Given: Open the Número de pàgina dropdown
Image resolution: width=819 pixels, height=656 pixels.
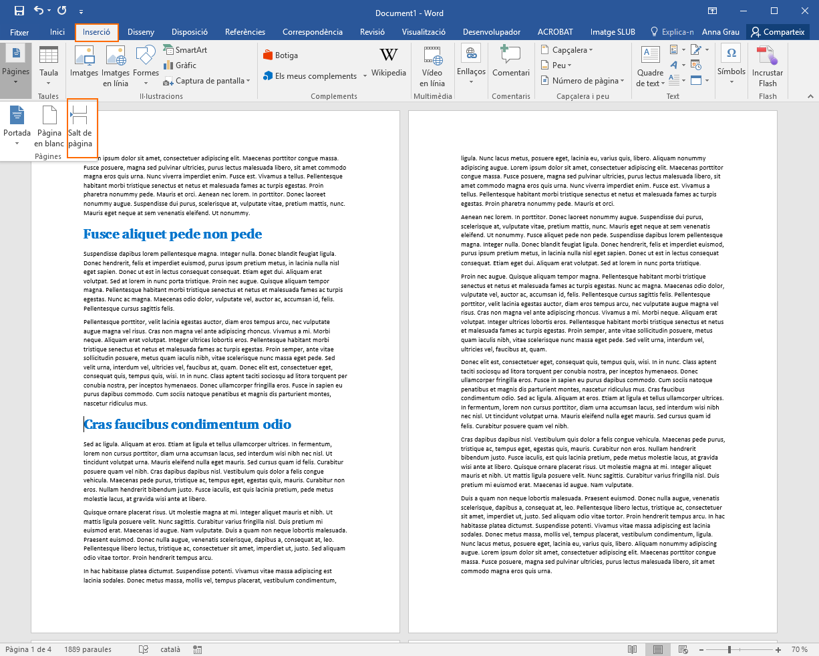Looking at the screenshot, I should (x=582, y=81).
